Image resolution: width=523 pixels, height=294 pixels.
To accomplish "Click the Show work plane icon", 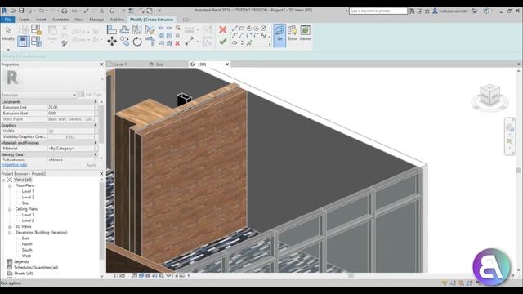I will [293, 33].
